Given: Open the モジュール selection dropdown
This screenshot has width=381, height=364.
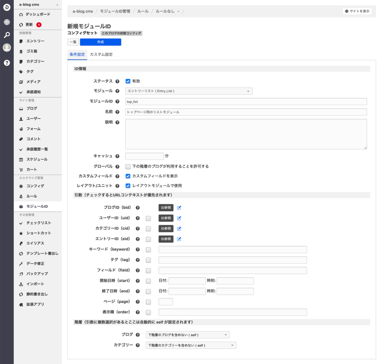Looking at the screenshot, I should point(189,91).
